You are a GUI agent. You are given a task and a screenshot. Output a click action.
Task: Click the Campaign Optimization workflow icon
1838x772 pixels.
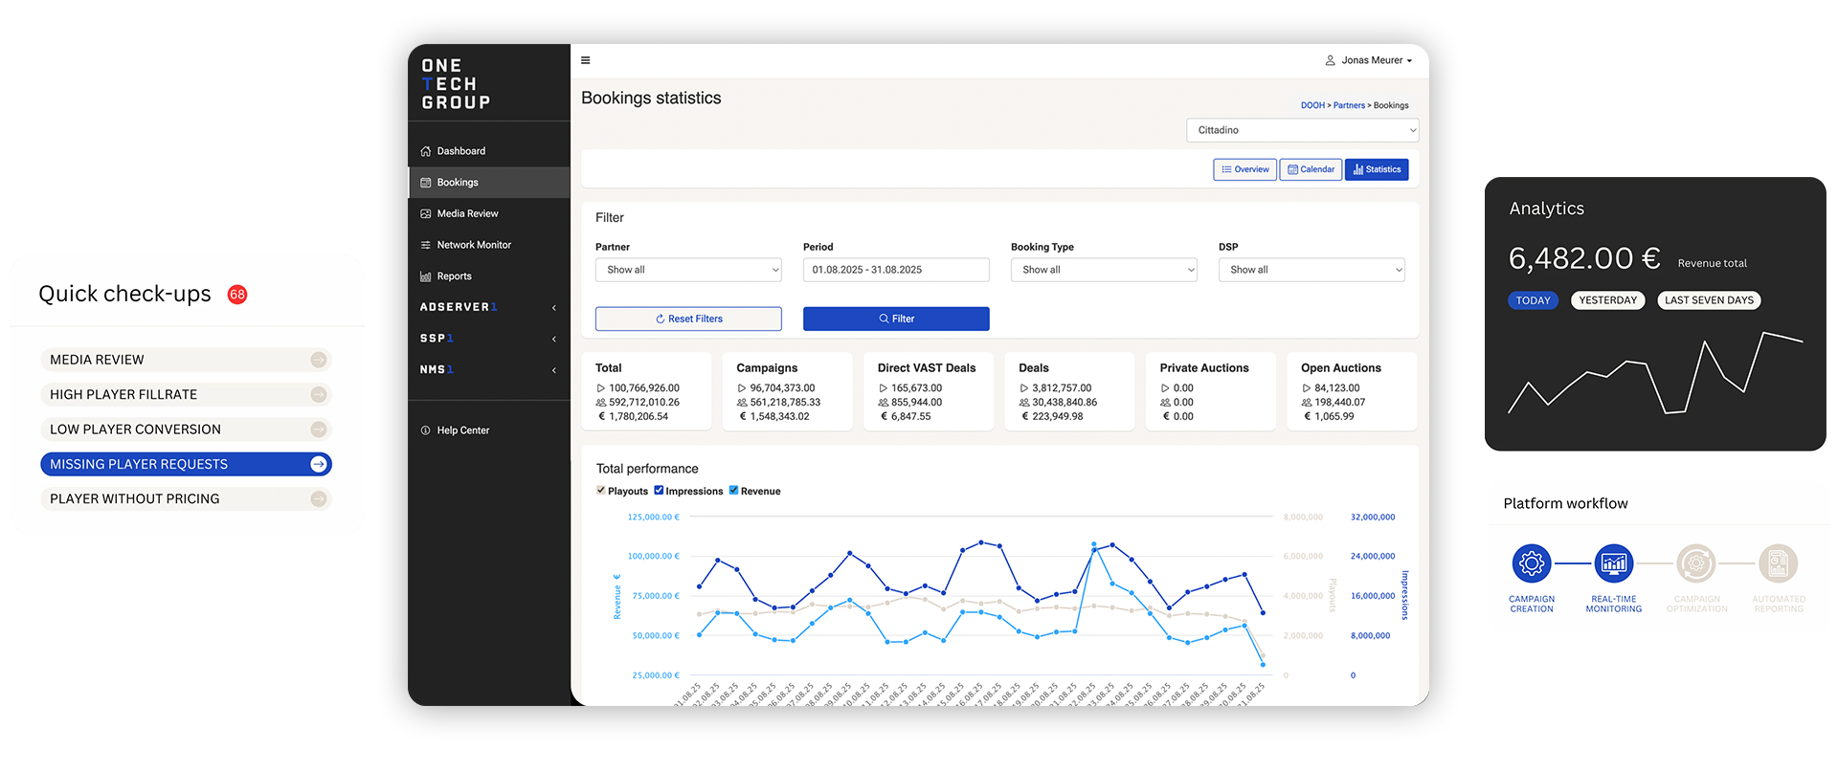pos(1696,563)
